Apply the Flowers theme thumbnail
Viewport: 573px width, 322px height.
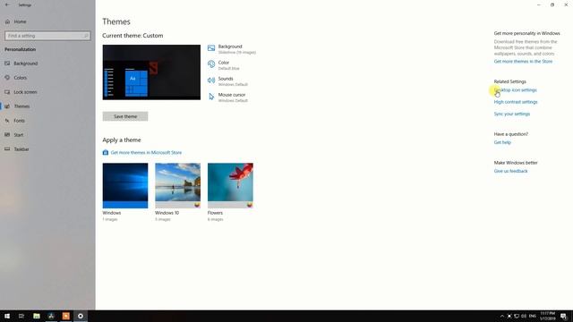pyautogui.click(x=230, y=185)
